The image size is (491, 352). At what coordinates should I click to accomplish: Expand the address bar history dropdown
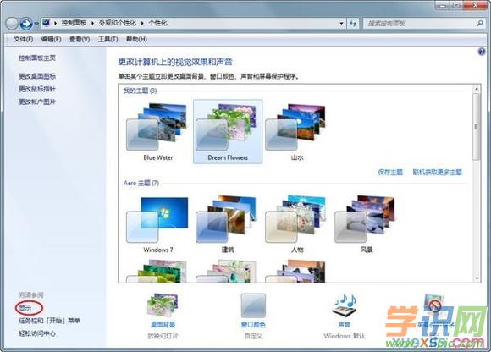[x=341, y=23]
